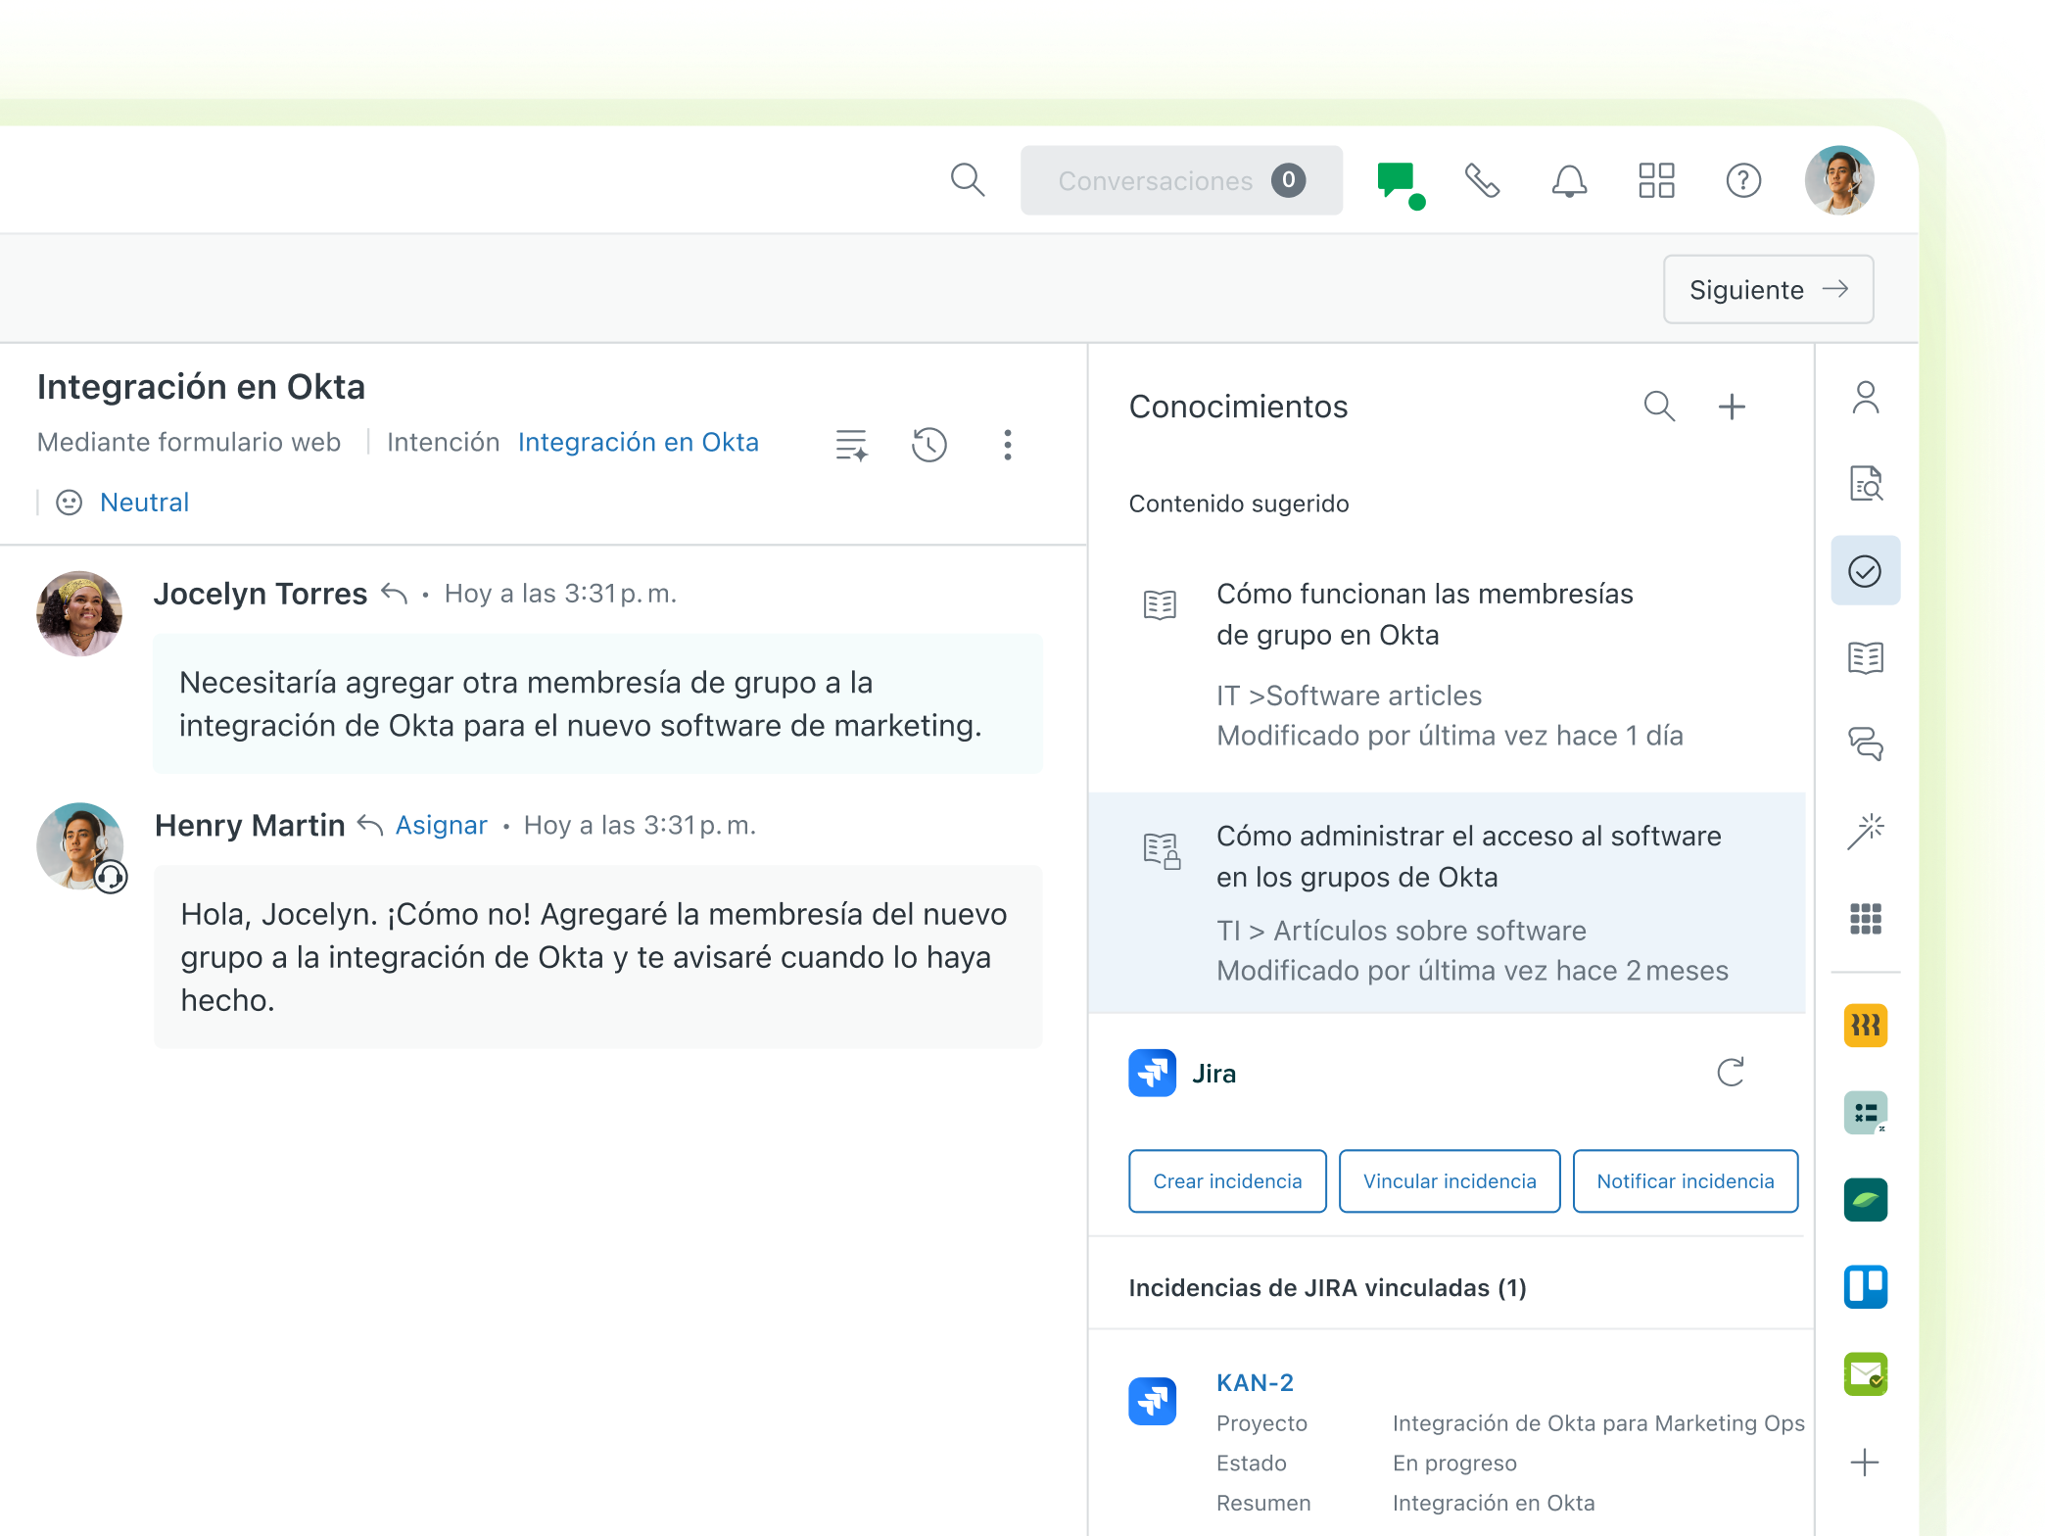2045x1536 pixels.
Task: Click the Conversaciones button
Action: 1181,180
